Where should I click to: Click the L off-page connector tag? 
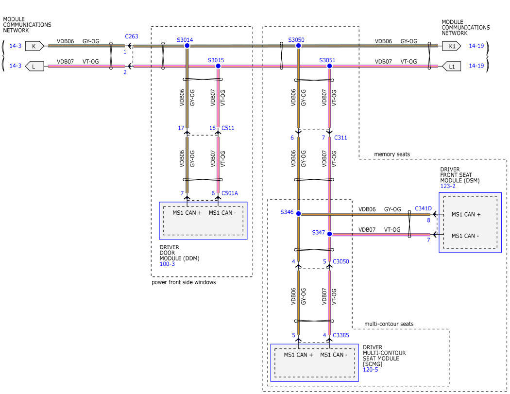point(34,66)
